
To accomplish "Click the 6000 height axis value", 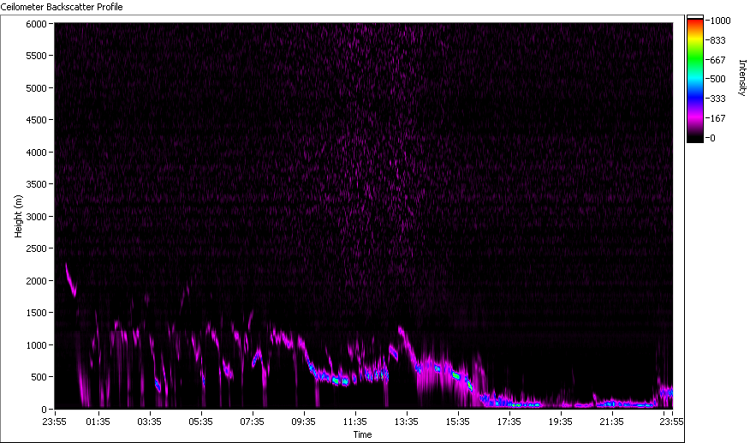I will point(36,24).
